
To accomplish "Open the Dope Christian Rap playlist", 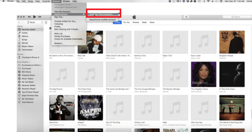I will pyautogui.click(x=30, y=95).
